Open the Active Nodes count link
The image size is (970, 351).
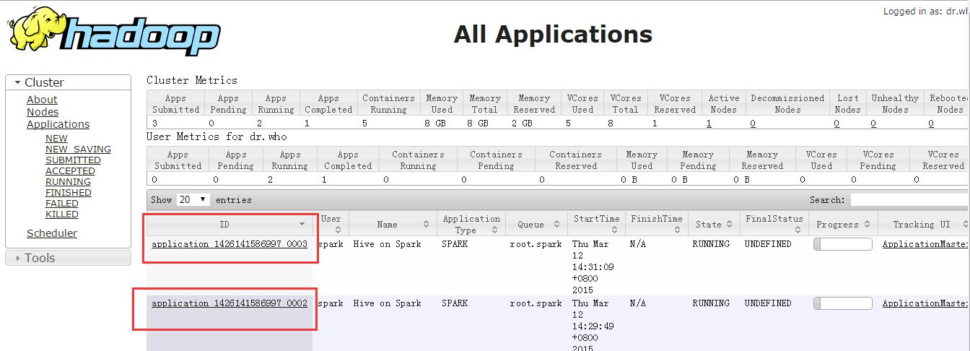(x=709, y=123)
